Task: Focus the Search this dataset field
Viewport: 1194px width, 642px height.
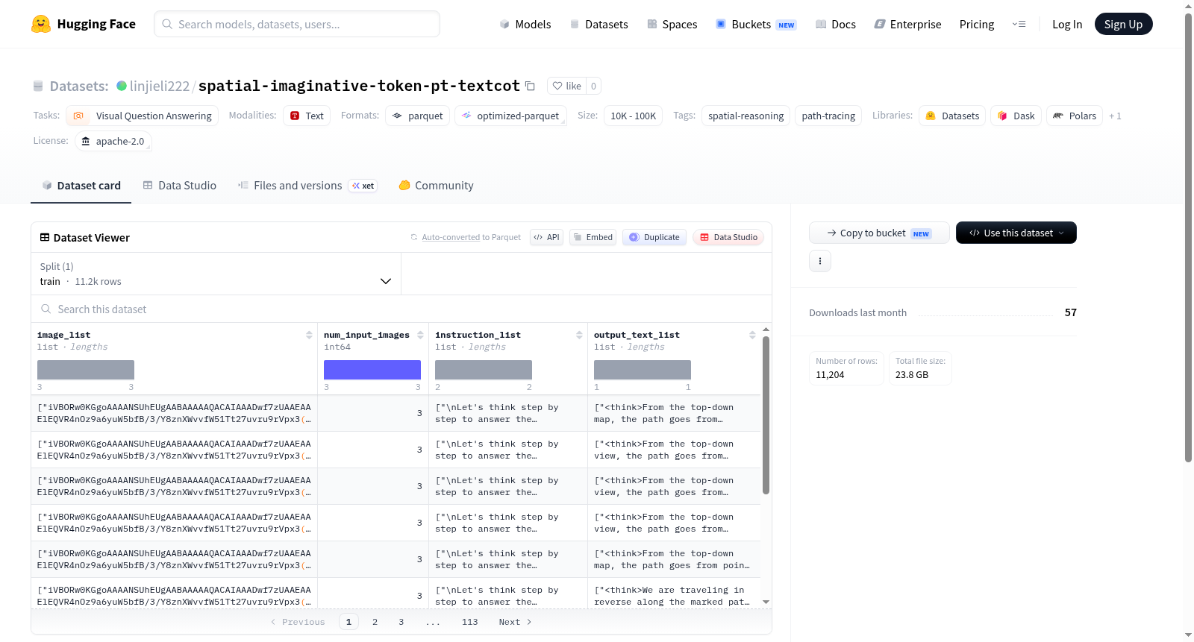Action: (x=401, y=309)
